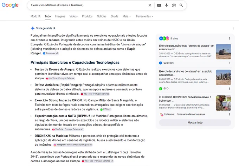The width and height of the screenshot is (239, 166).
Task: Click the Principais Exercícios e Capacidades Tecnológicas heading
Action: pyautogui.click(x=75, y=63)
